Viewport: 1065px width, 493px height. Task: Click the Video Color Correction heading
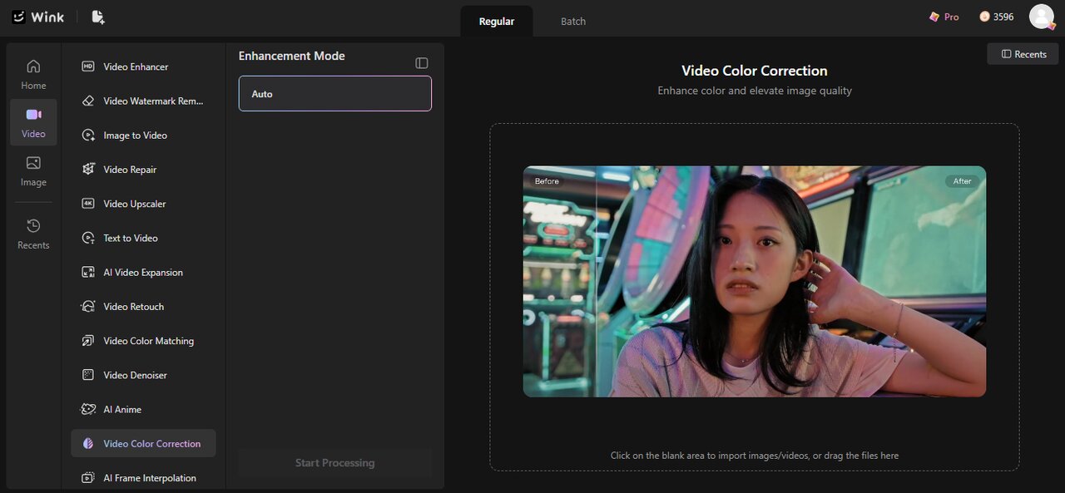pos(755,71)
